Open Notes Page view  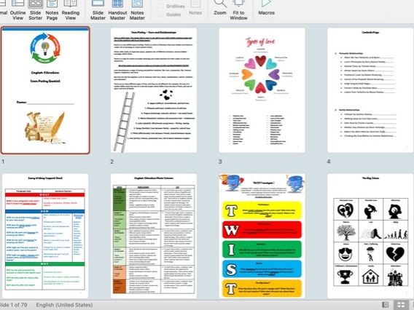pyautogui.click(x=52, y=10)
